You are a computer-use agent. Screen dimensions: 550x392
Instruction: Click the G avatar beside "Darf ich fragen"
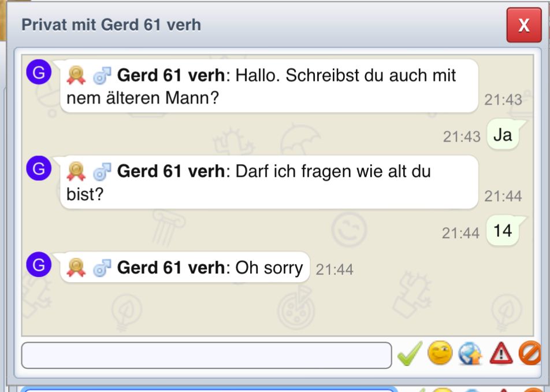(x=39, y=169)
